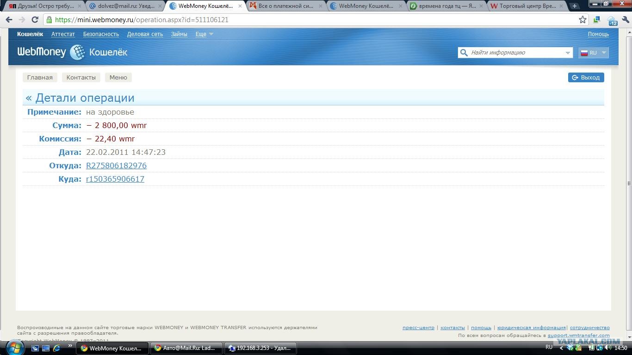Screen dimensions: 632x355
Task: Click the page vertical scrollbar
Action: click(628, 184)
